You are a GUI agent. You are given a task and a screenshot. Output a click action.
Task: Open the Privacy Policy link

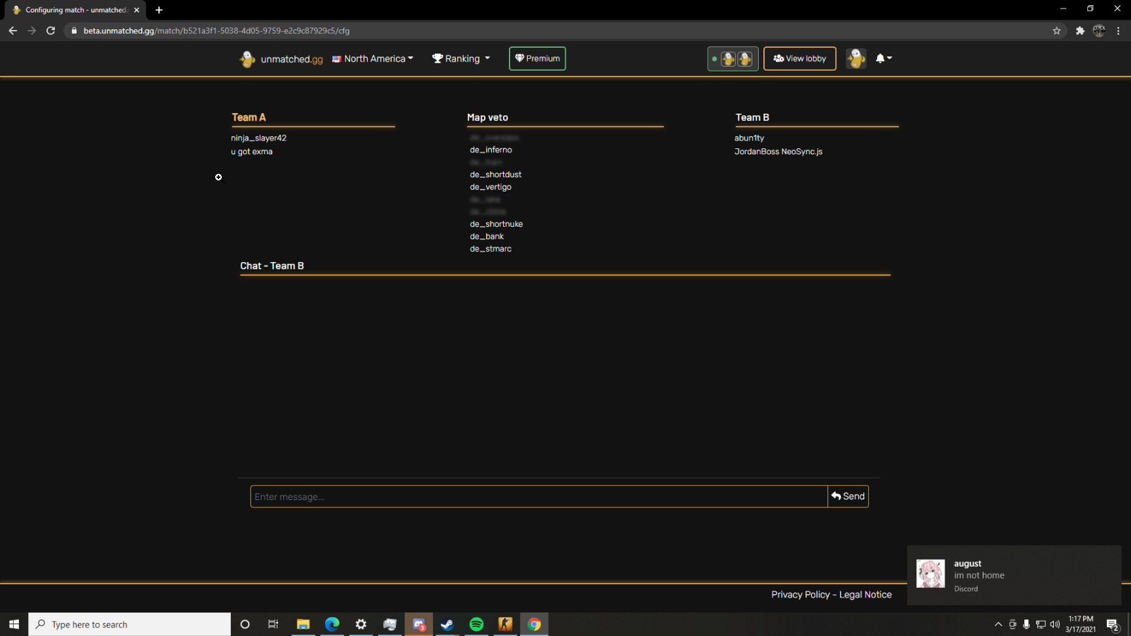pos(800,595)
